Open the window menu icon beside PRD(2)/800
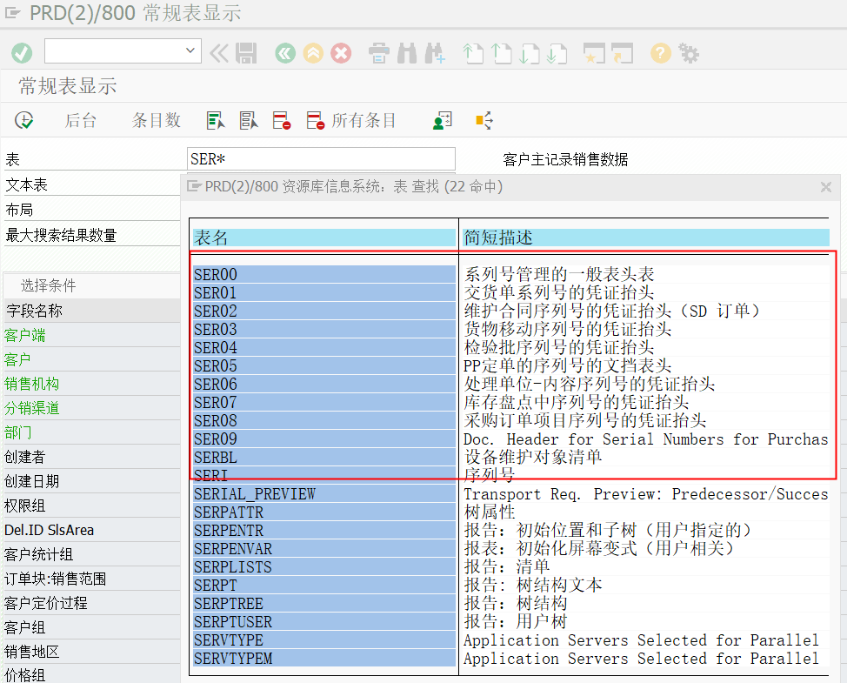Viewport: 847px width, 683px height. click(x=13, y=13)
